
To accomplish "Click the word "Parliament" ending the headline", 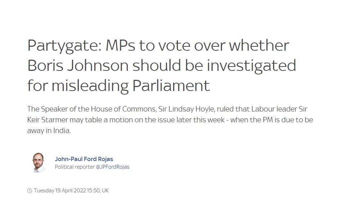I will [x=171, y=86].
